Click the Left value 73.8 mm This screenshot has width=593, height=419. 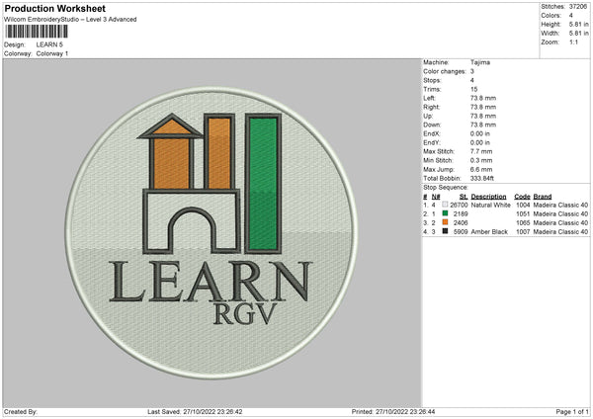tap(483, 98)
